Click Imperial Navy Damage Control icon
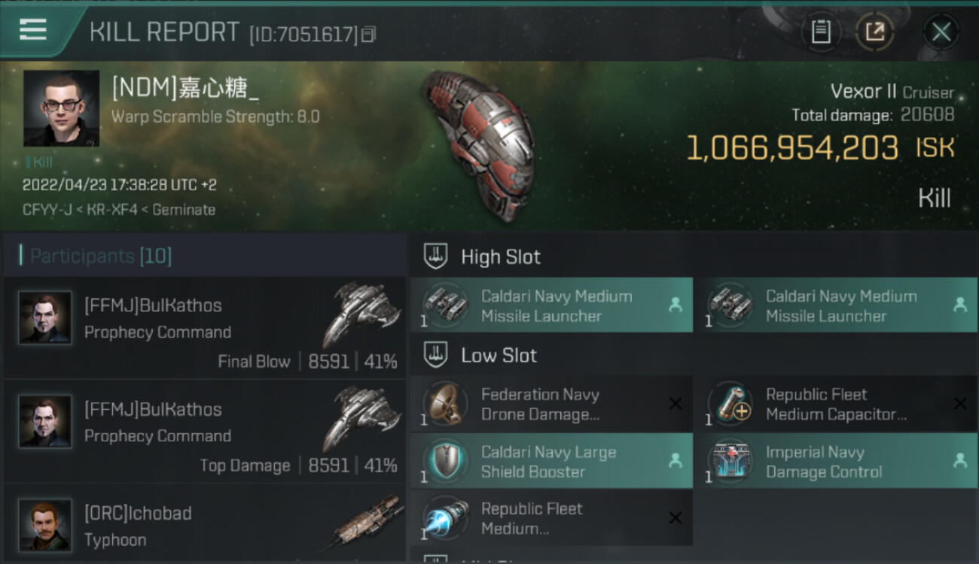The image size is (979, 564). pos(729,461)
